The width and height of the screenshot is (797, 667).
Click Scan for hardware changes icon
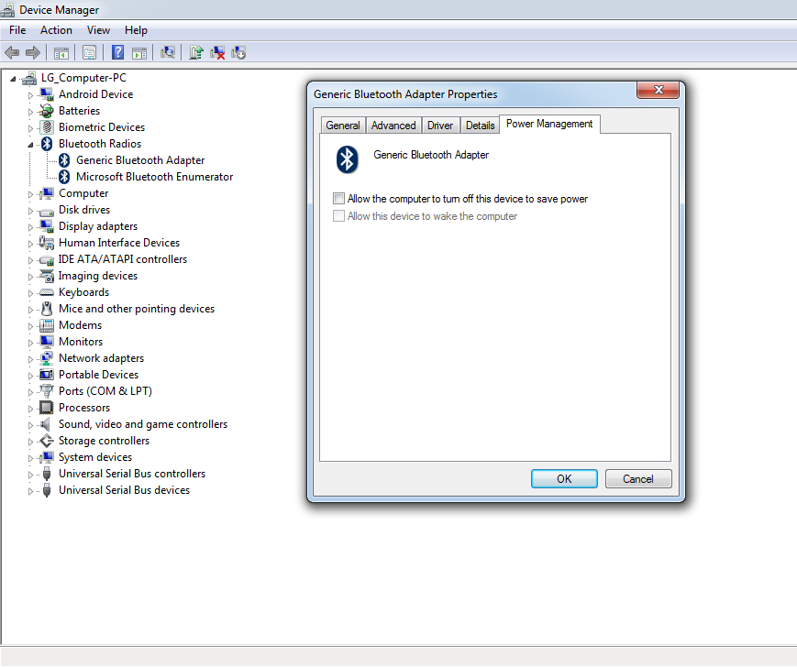pyautogui.click(x=167, y=52)
